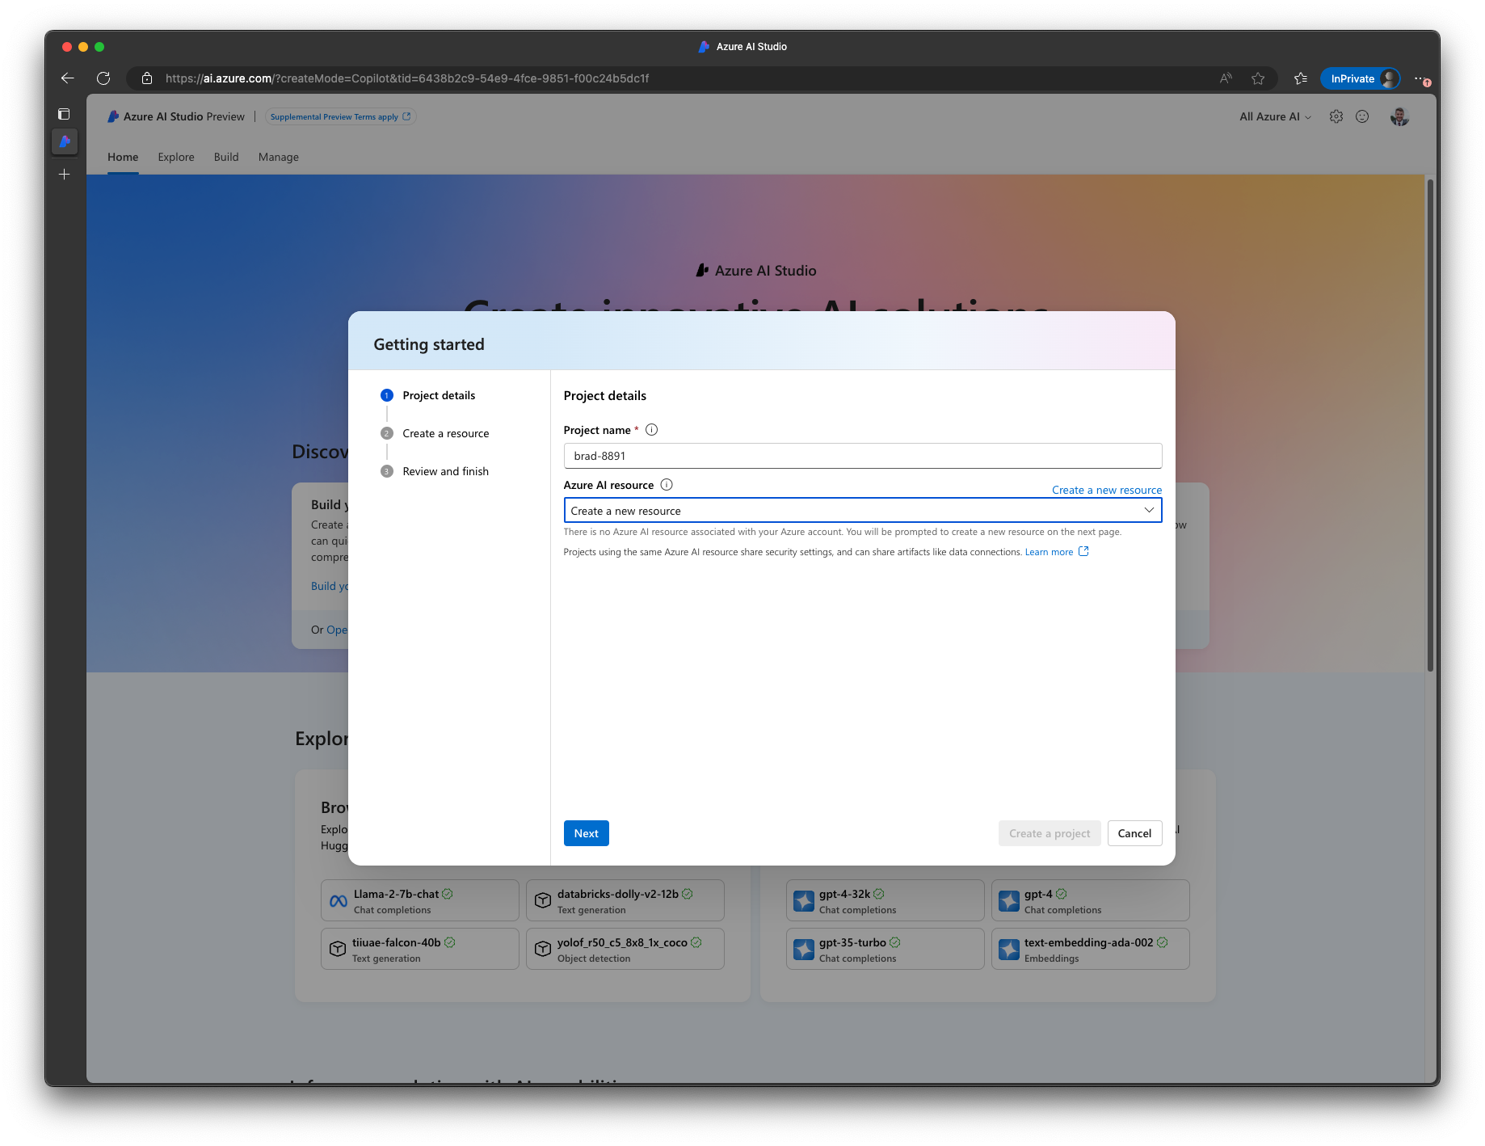The height and width of the screenshot is (1146, 1485).
Task: Open browser Settings and more menu
Action: 1421,78
